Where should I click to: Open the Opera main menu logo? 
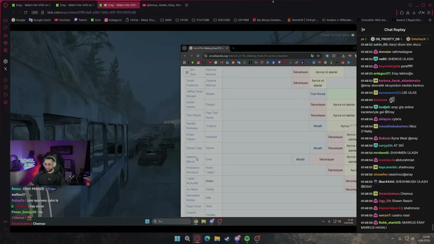click(x=5, y=5)
